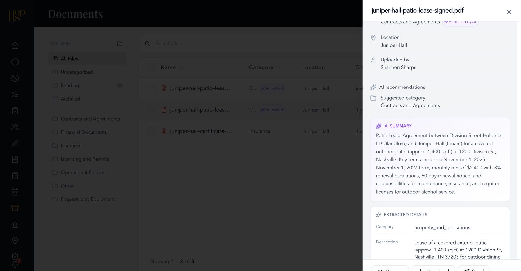Click the PDF icon of juniper-hall-certificate file
This screenshot has width=521, height=271.
(164, 131)
